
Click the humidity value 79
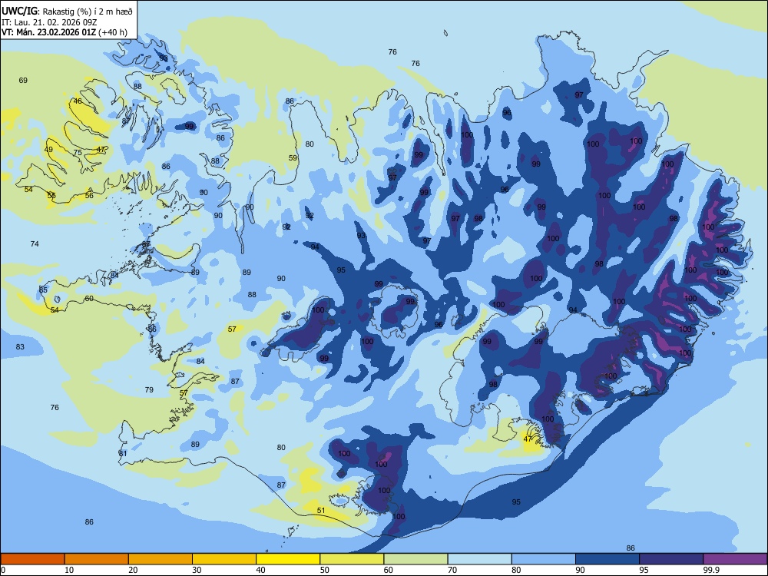click(x=149, y=390)
